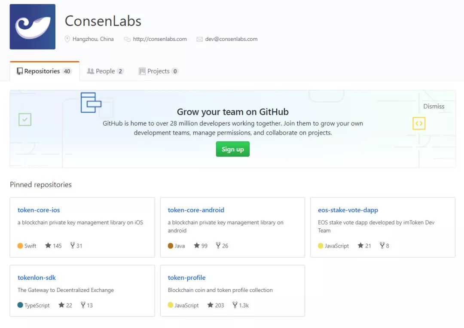
Task: Open the token-core-ios repository
Action: tap(39, 210)
